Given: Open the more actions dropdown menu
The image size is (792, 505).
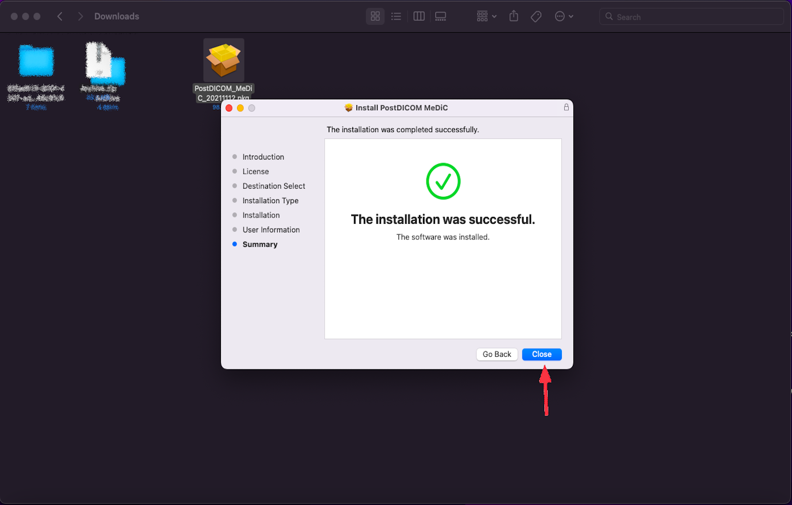Looking at the screenshot, I should click(x=563, y=16).
